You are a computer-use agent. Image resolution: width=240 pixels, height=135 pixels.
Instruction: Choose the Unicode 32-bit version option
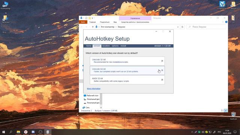tap(127, 61)
